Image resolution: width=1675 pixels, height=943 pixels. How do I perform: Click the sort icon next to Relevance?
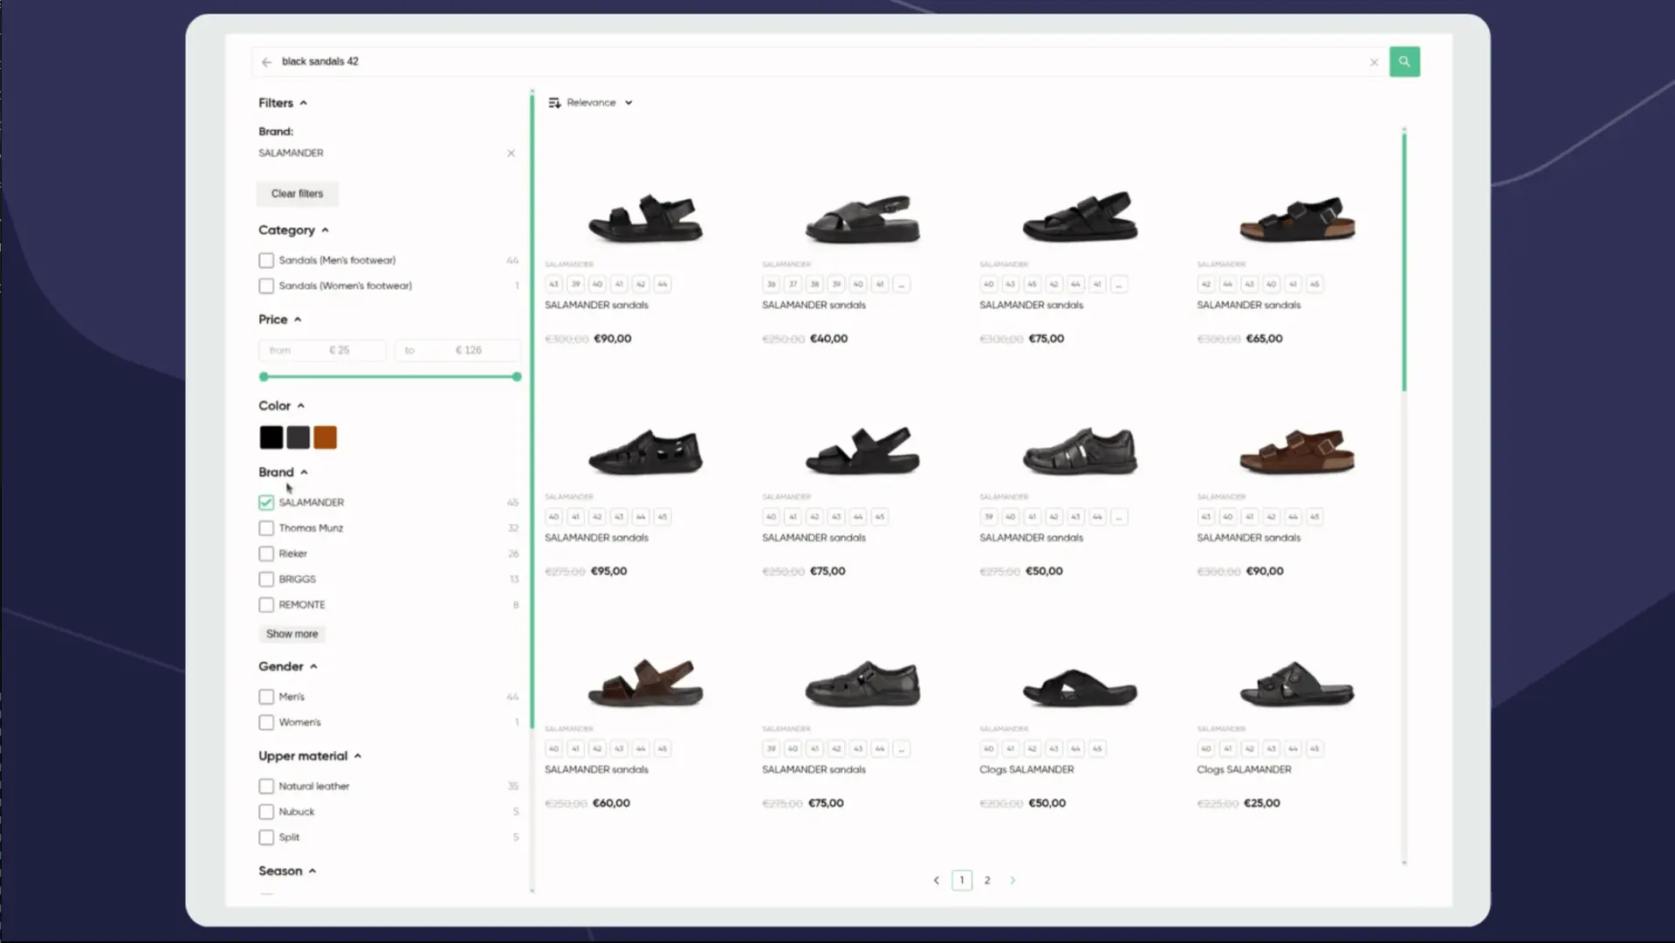coord(554,103)
